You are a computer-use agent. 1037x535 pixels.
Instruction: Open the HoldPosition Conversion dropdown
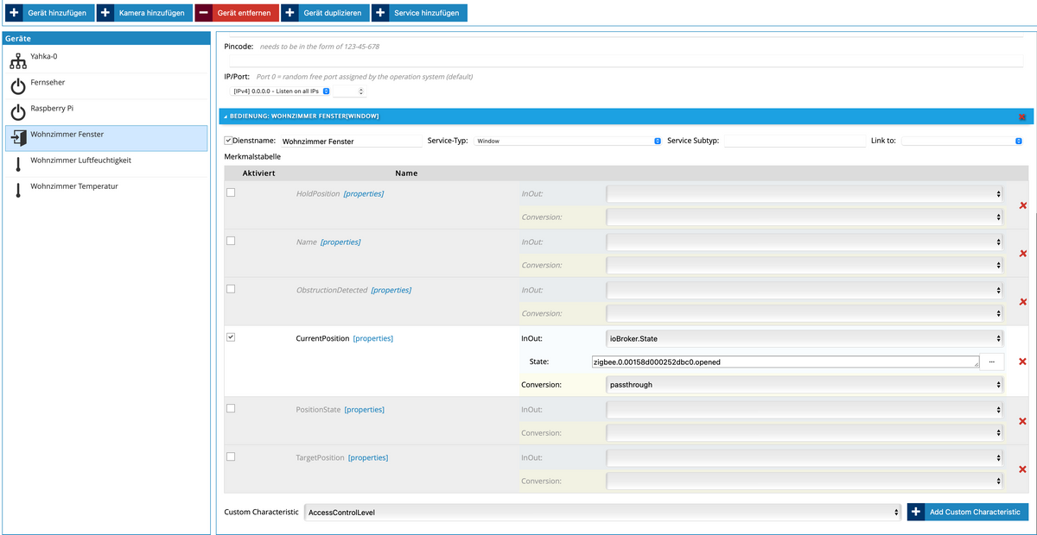805,217
